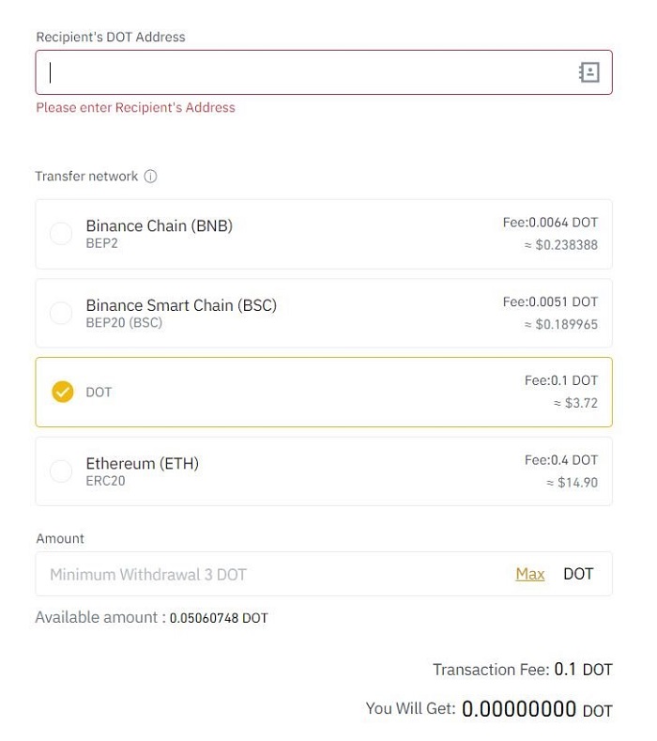Screen dimensions: 657x741
Task: Choose the BEP20 (BSC) network card
Action: tap(324, 313)
